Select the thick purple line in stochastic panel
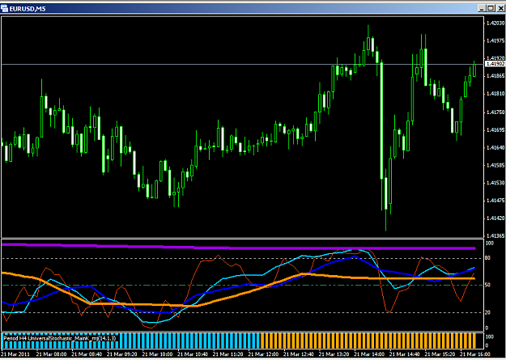506x360 pixels. 239,248
